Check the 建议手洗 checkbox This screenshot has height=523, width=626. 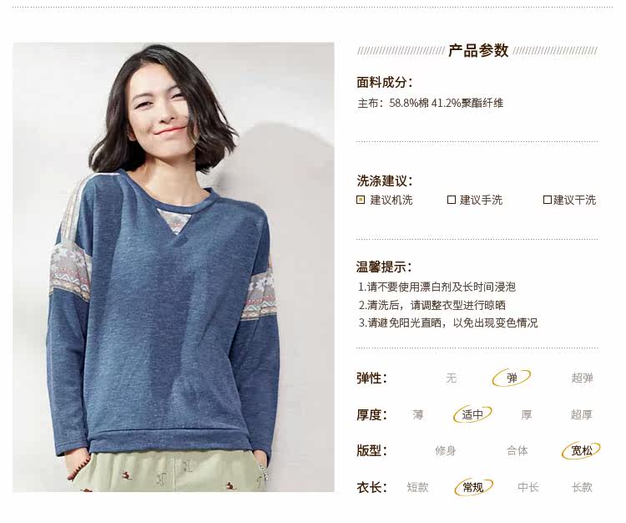pyautogui.click(x=452, y=200)
